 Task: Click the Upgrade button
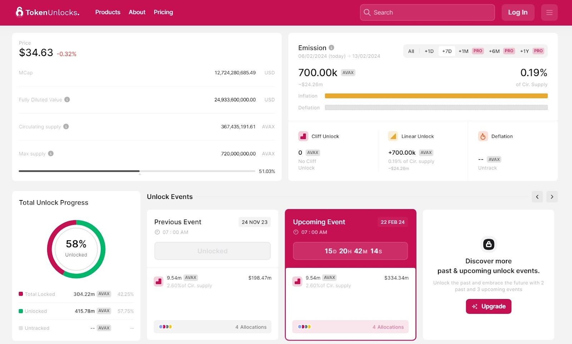click(x=488, y=306)
